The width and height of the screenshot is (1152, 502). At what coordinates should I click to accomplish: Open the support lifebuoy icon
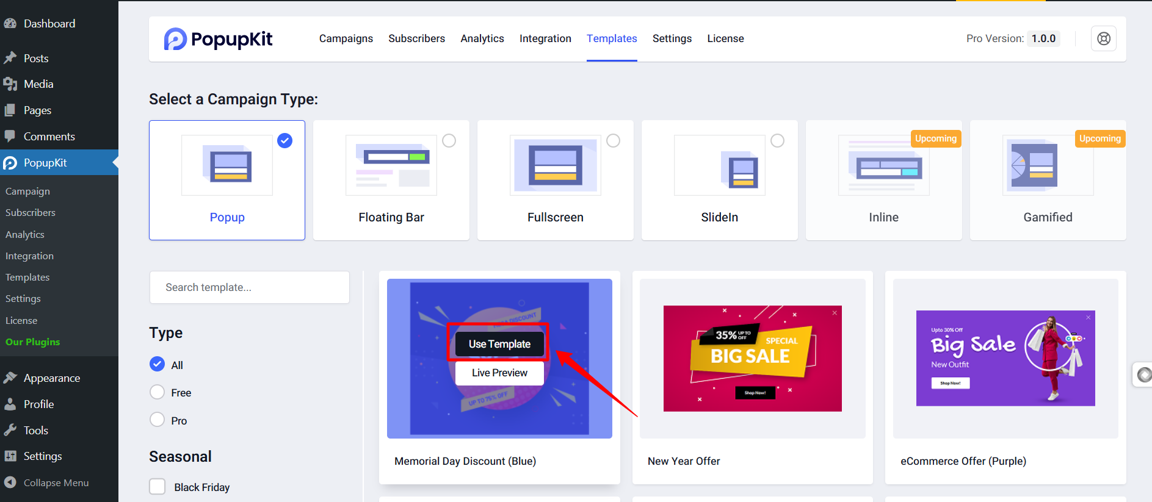[x=1104, y=38]
